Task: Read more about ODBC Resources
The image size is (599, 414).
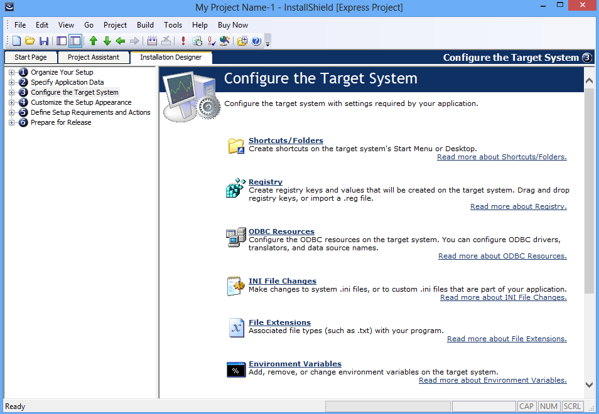Action: coord(502,256)
